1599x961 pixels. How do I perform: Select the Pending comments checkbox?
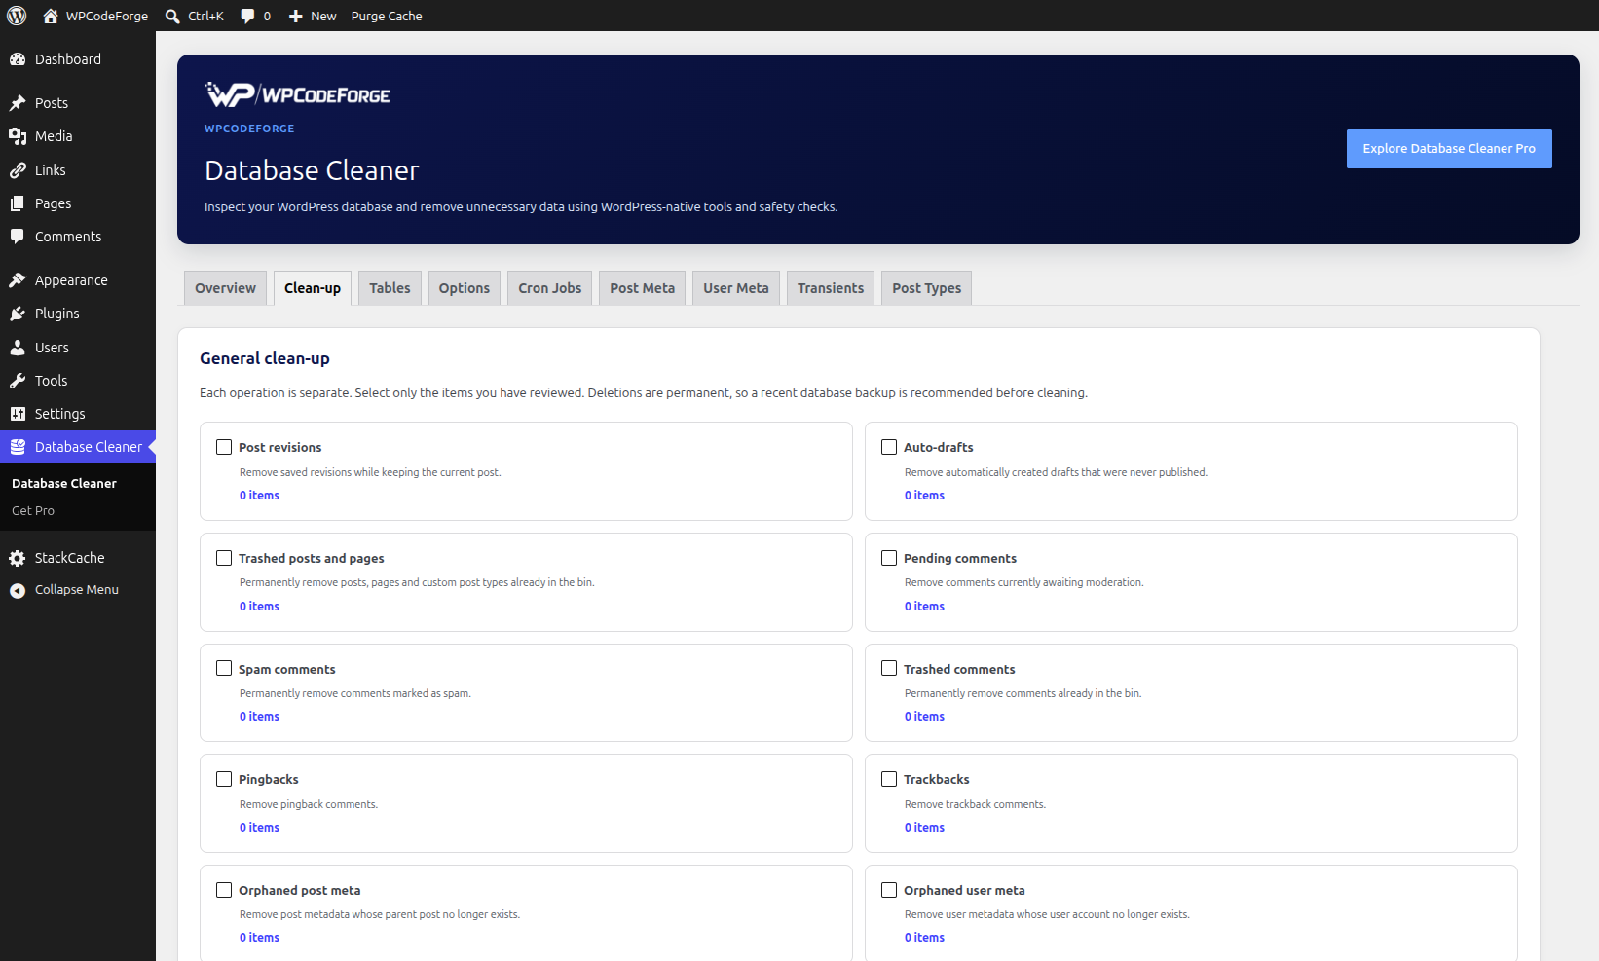(x=889, y=558)
